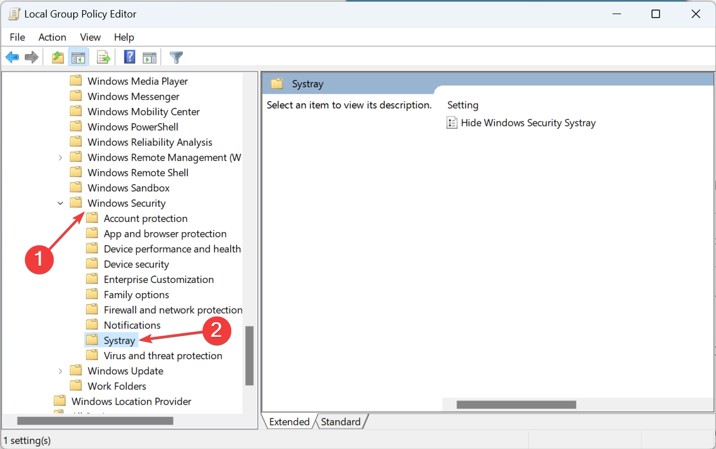716x449 pixels.
Task: Go up one level in the tree
Action: coord(58,57)
